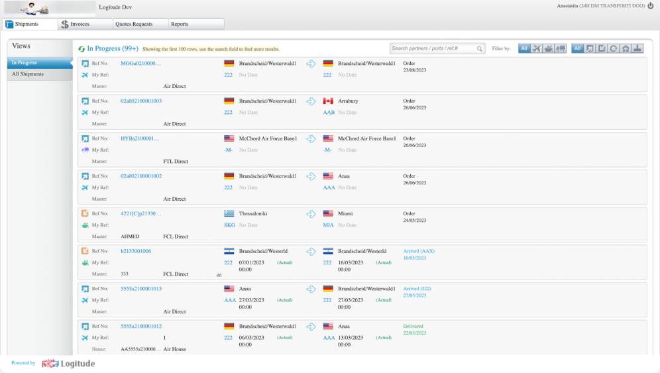660x373 pixels.
Task: Click Greece flag next to Thessaloniki
Action: 229,213
